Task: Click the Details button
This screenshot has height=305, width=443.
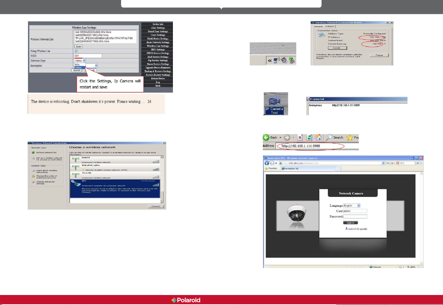Action: 337,48
